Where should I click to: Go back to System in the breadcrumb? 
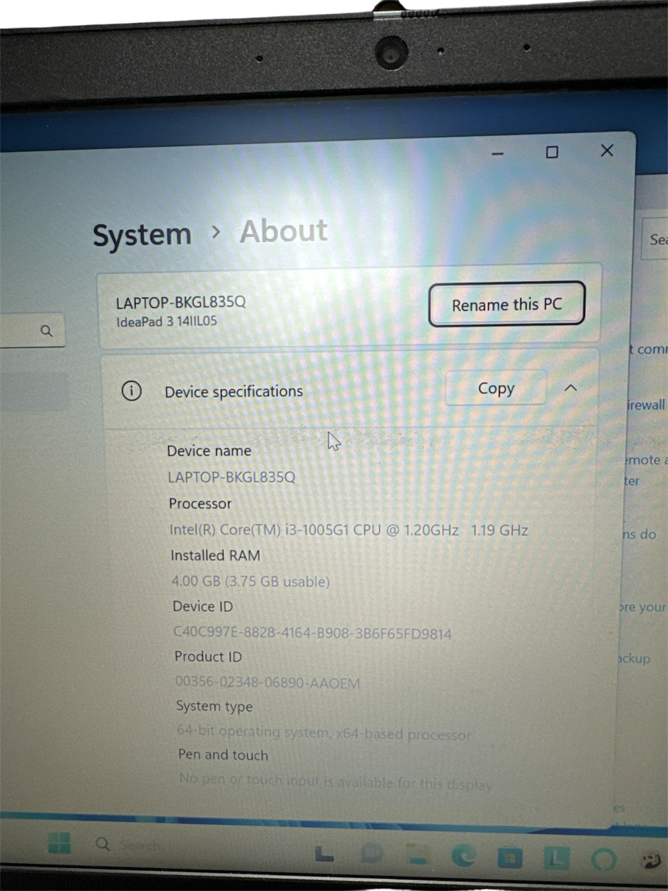[x=142, y=235]
